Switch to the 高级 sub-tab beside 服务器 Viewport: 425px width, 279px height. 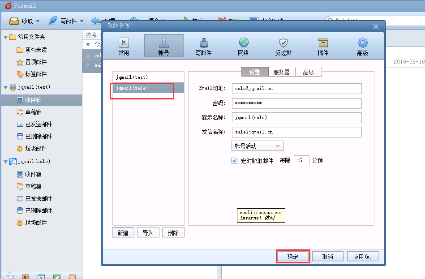(308, 72)
